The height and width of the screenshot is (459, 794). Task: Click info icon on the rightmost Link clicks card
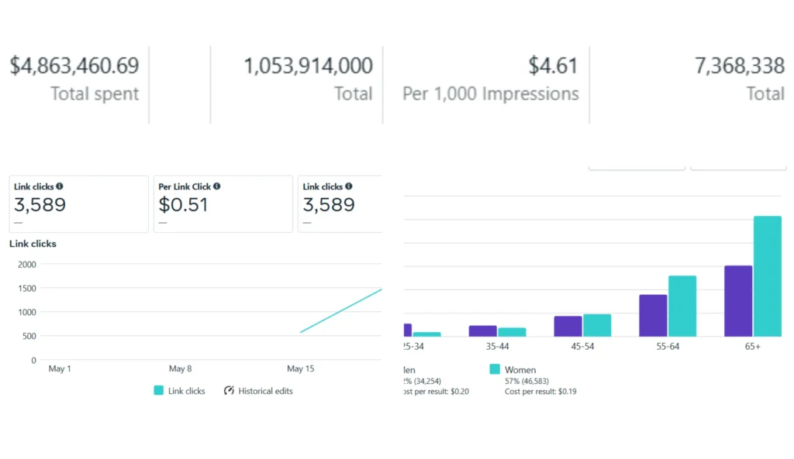pyautogui.click(x=348, y=187)
